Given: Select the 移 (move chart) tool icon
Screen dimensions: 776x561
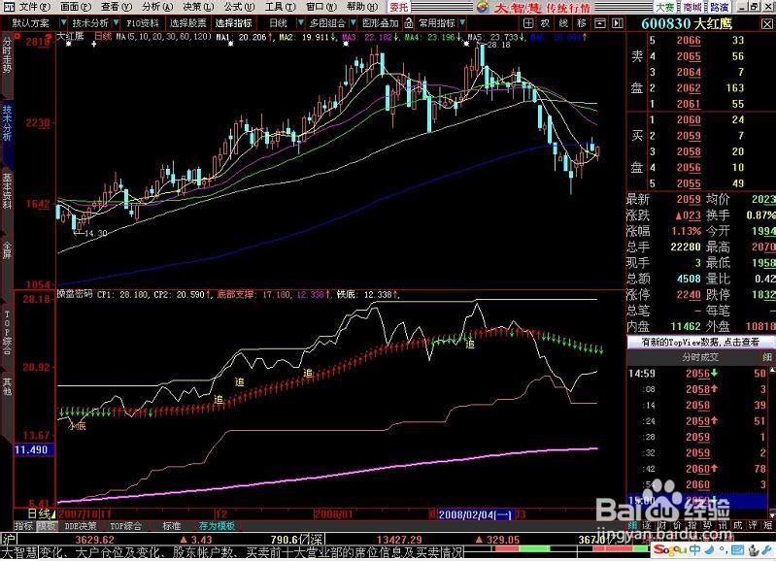Looking at the screenshot, I should point(582,23).
